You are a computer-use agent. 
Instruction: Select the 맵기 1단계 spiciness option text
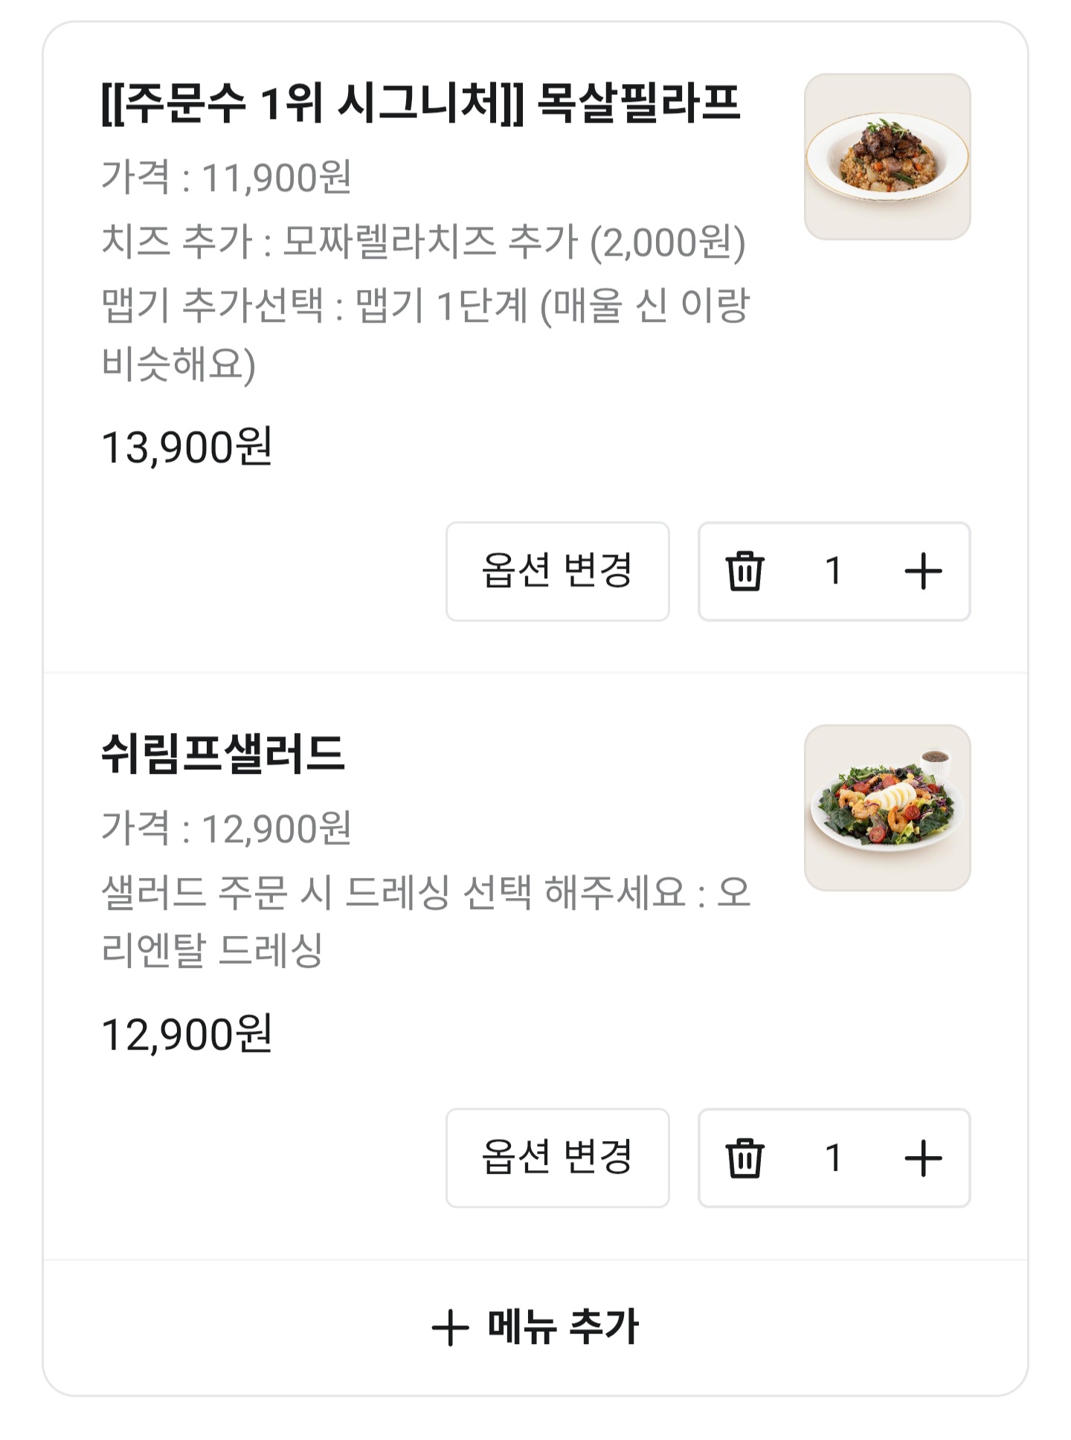(x=424, y=306)
